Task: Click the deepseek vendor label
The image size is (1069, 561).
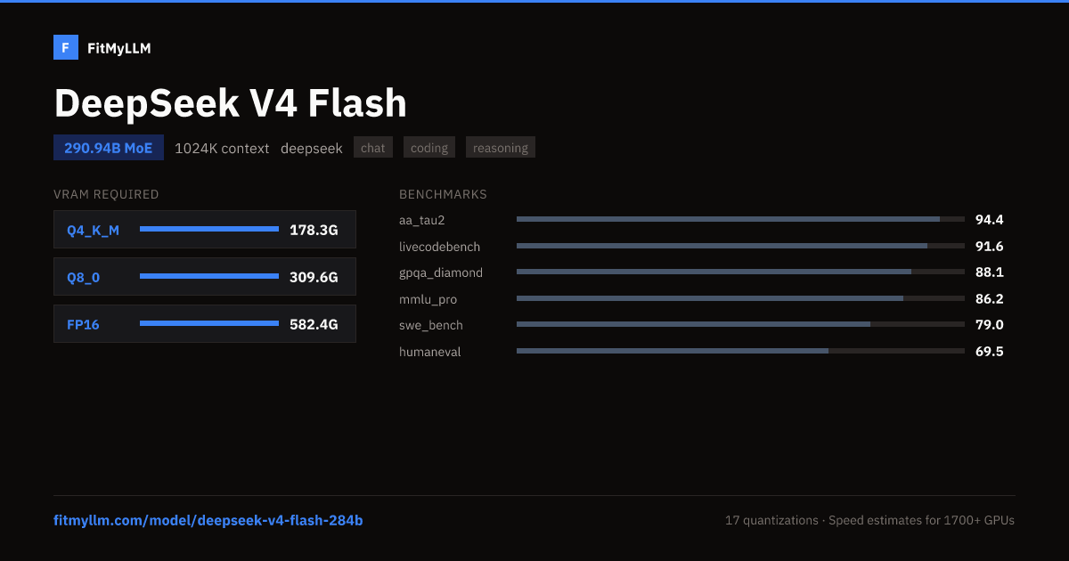Action: 312,149
